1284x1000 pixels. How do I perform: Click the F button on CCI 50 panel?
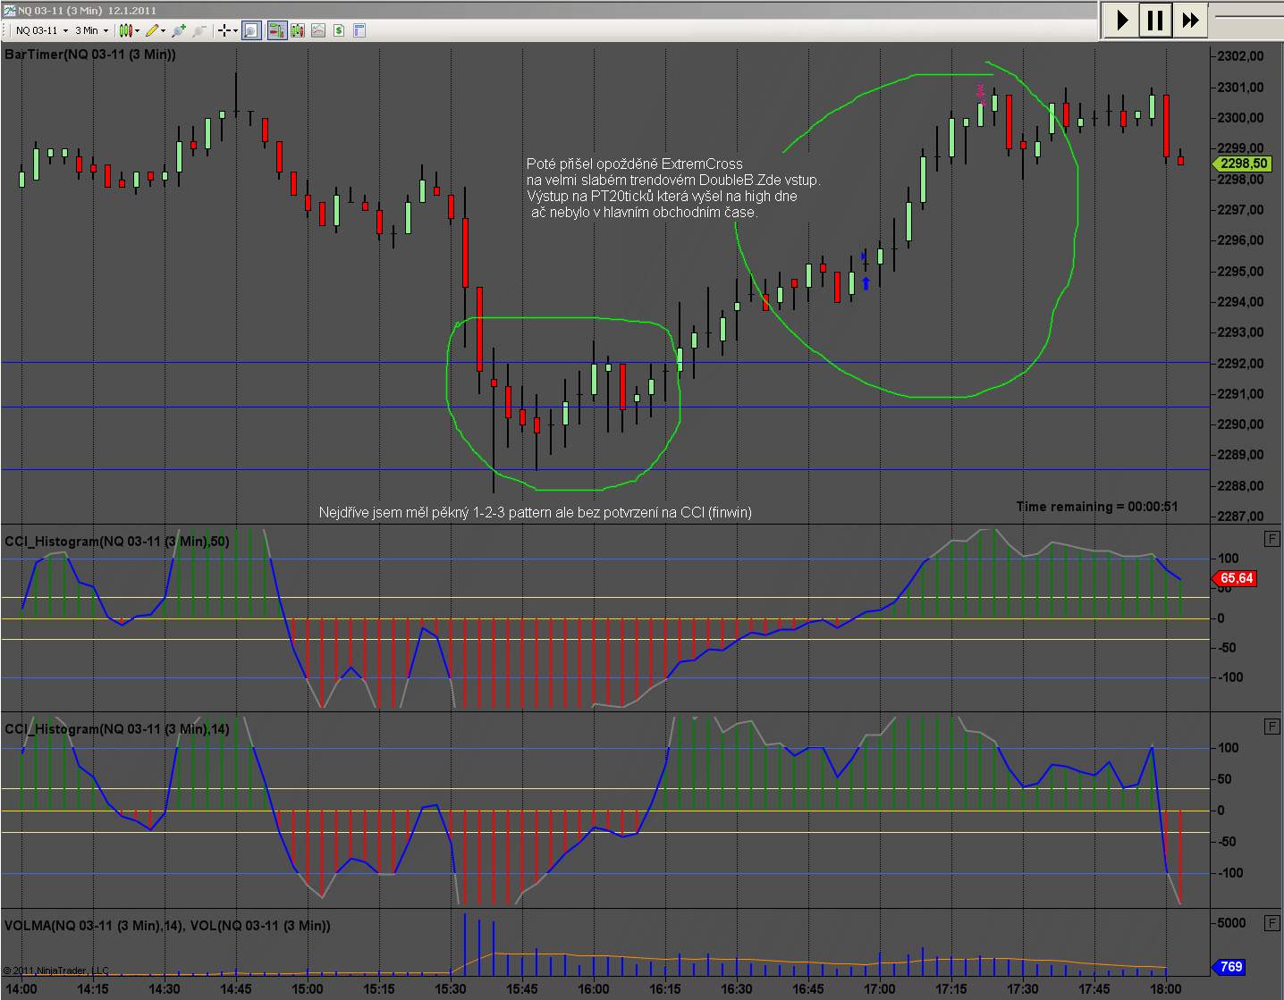tap(1272, 539)
